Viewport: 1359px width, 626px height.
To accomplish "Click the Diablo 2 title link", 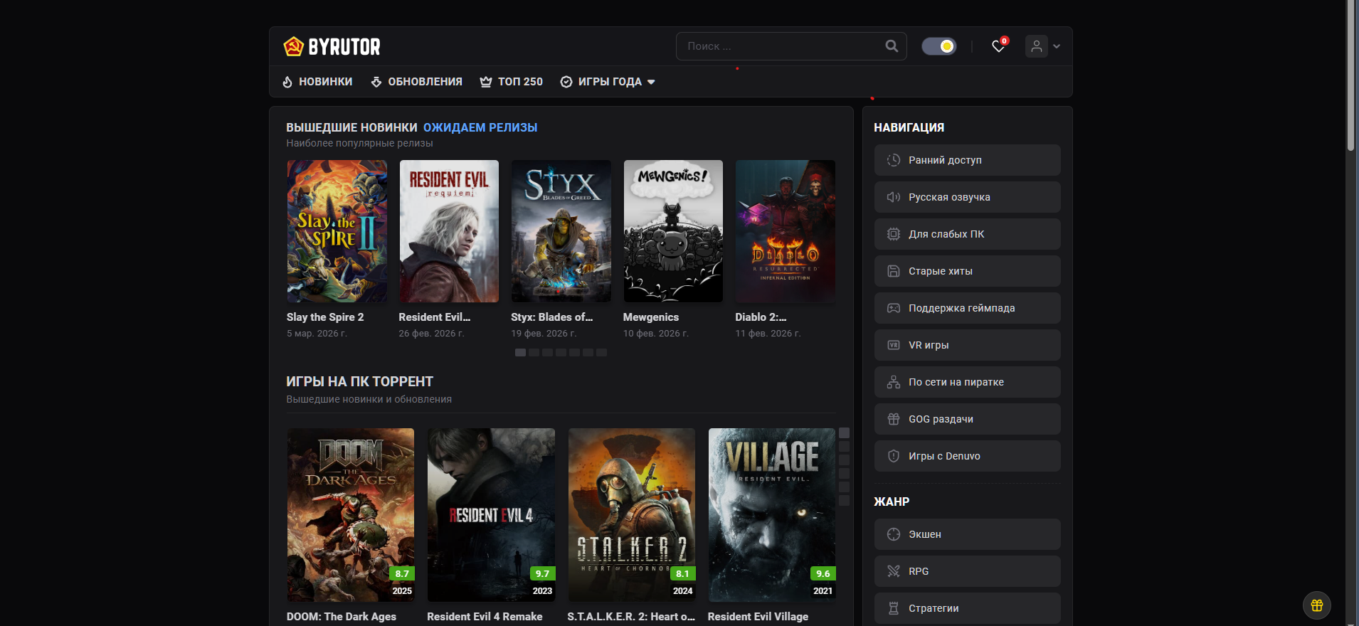I will tap(761, 317).
